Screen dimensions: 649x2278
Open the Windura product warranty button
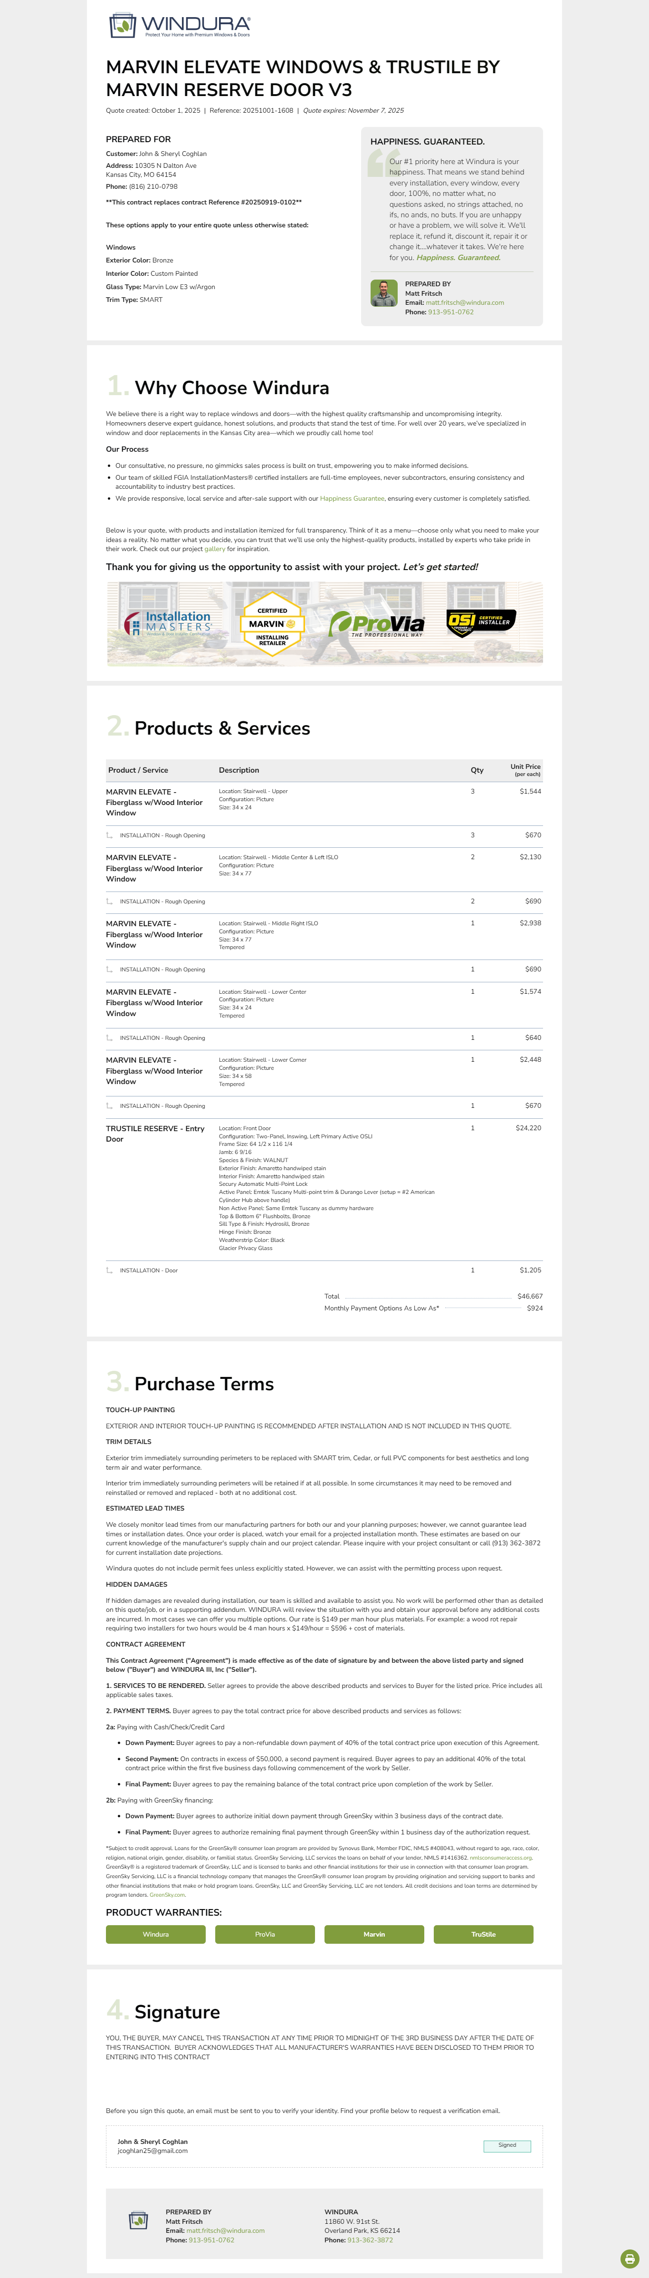[x=156, y=1935]
